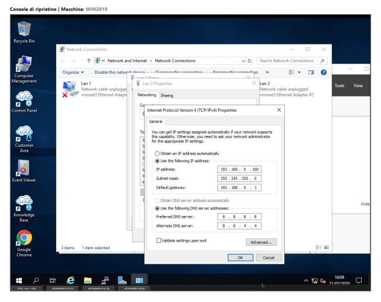Open the Customer Area desktop shortcut
The height and width of the screenshot is (302, 381).
tap(24, 139)
